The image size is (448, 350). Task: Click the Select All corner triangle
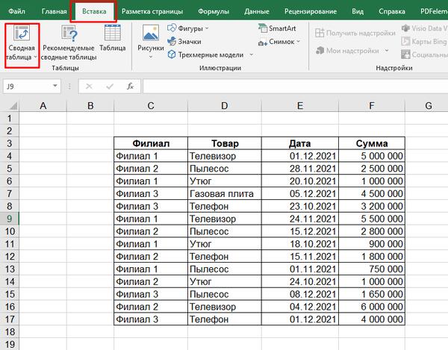(x=13, y=106)
